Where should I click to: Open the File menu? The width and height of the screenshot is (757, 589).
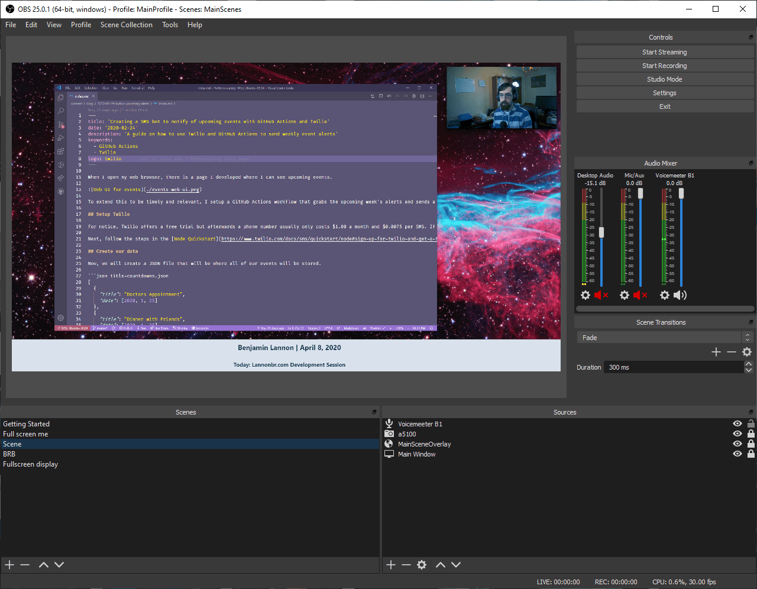click(x=11, y=25)
